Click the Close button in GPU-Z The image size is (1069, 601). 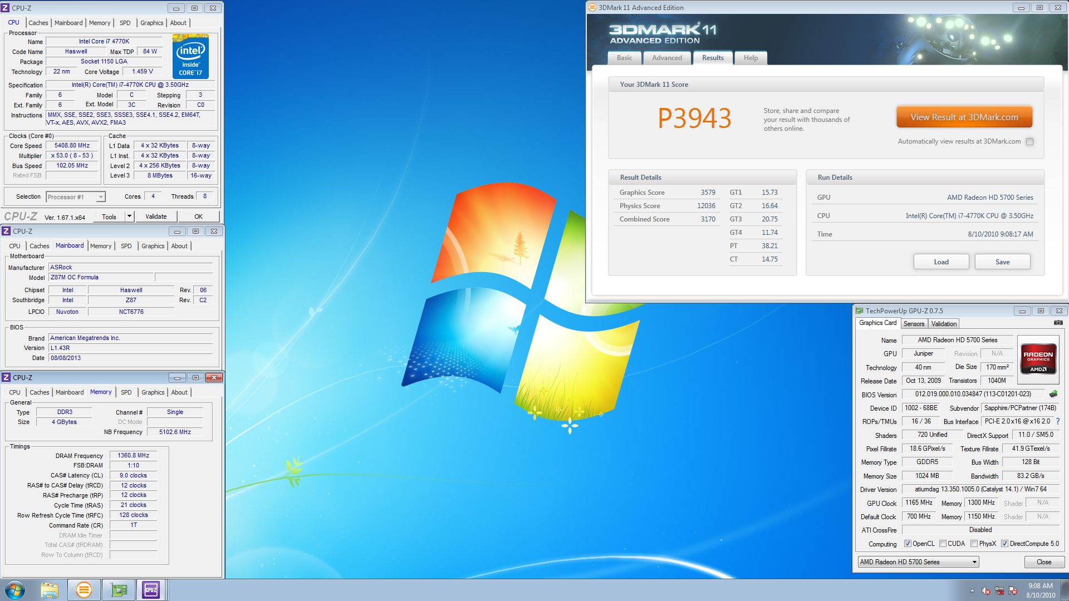(1044, 562)
